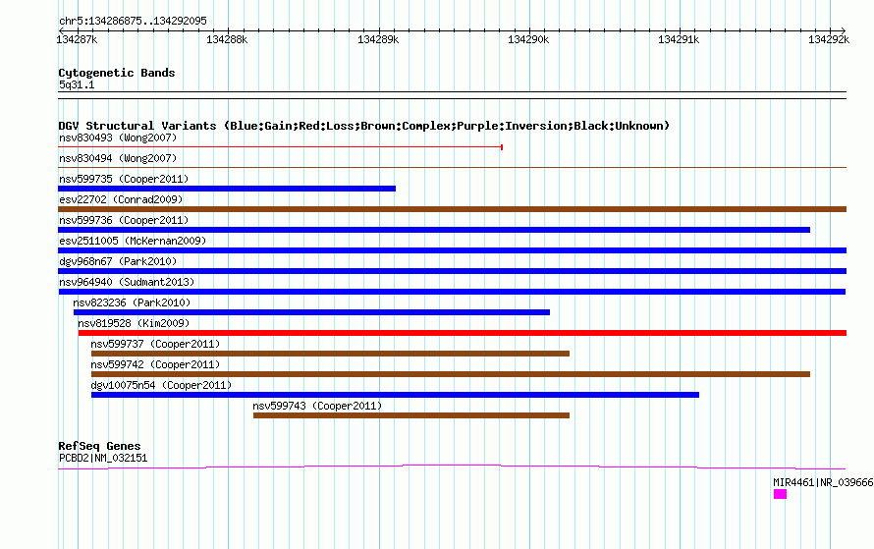Click the MIR4461|NR_039666 gene label
Screen dimensions: 874x549
click(823, 482)
